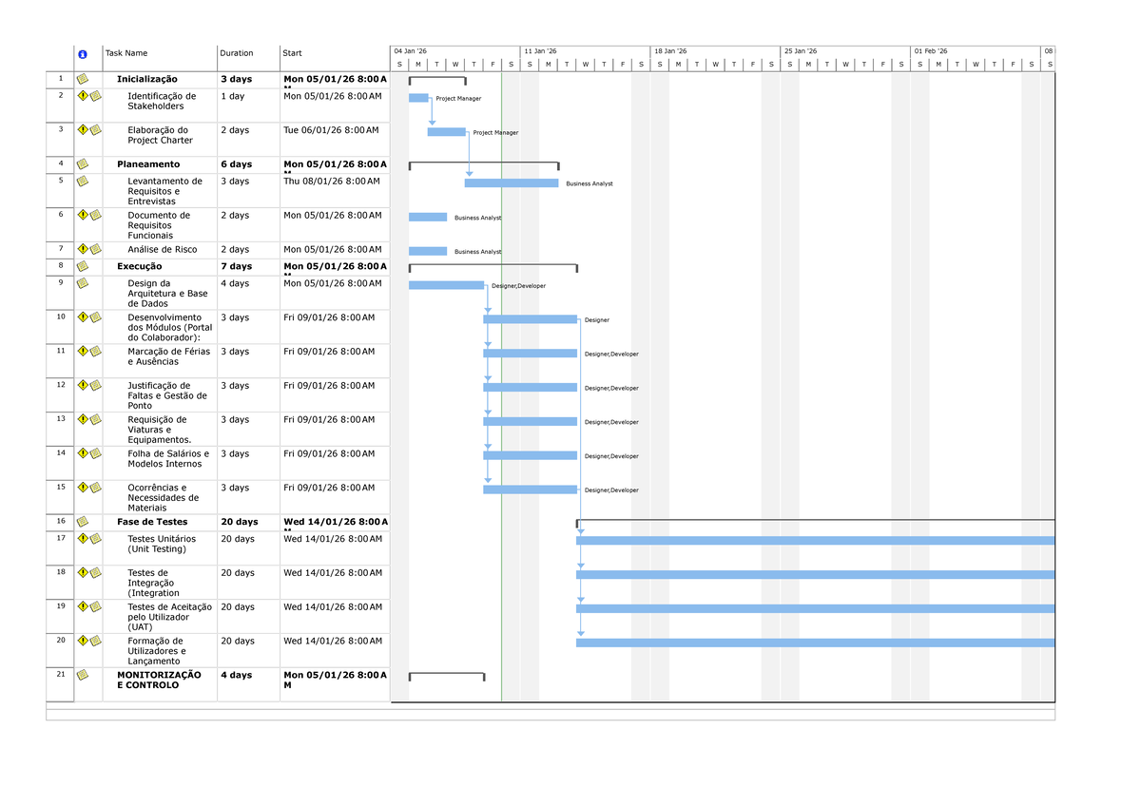Click 'Project Manager' label beside Stakeholders bar
The width and height of the screenshot is (1141, 806).
(458, 99)
